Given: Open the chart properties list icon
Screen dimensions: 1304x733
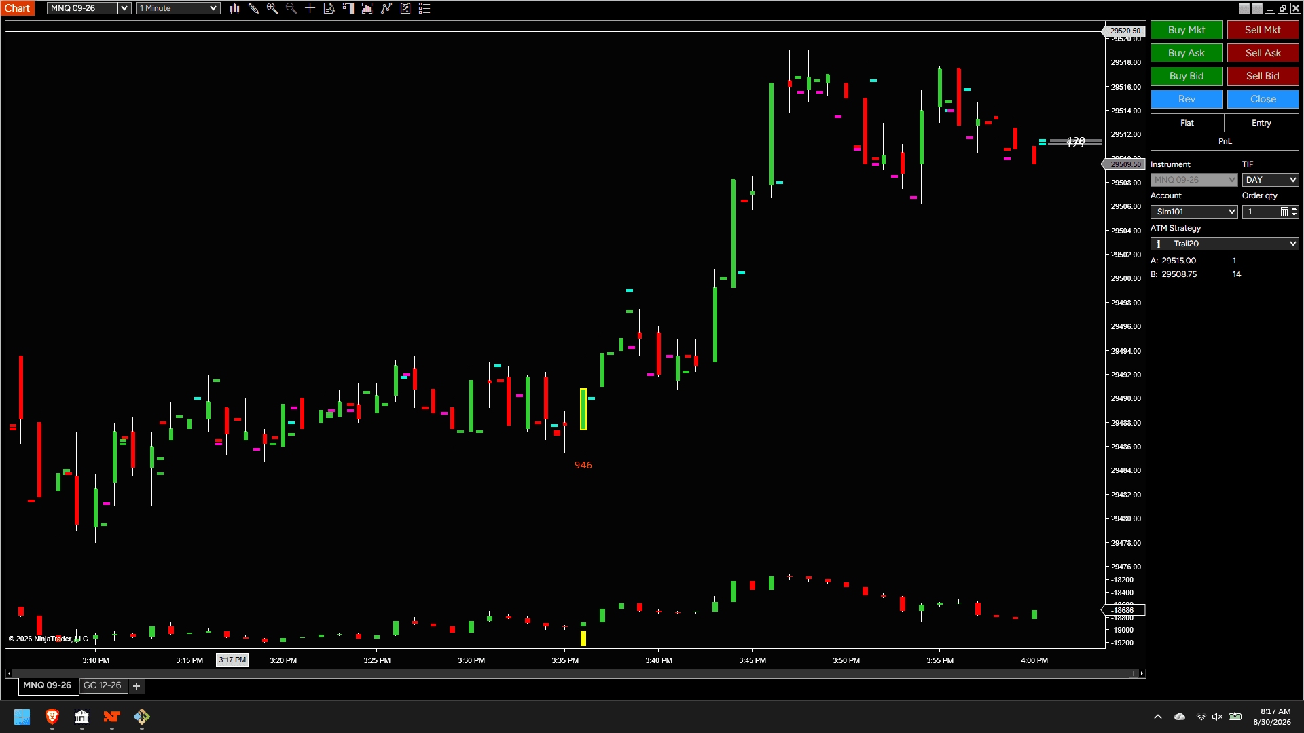Looking at the screenshot, I should 424,8.
